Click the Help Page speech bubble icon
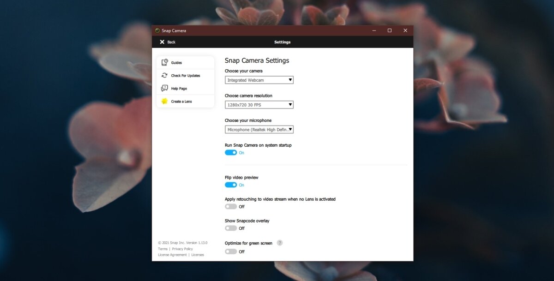 (164, 88)
